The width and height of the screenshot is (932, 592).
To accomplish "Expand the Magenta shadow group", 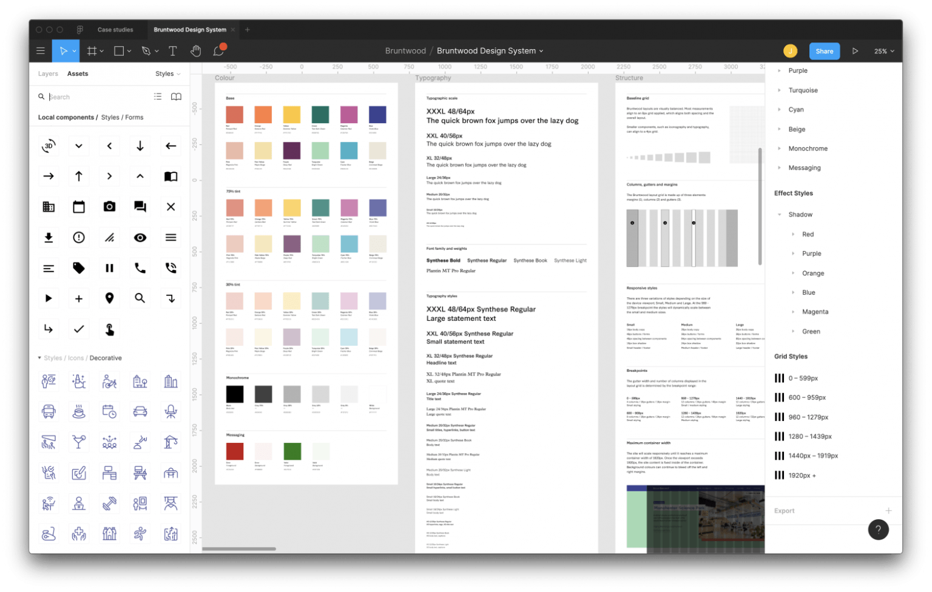I will pyautogui.click(x=792, y=312).
